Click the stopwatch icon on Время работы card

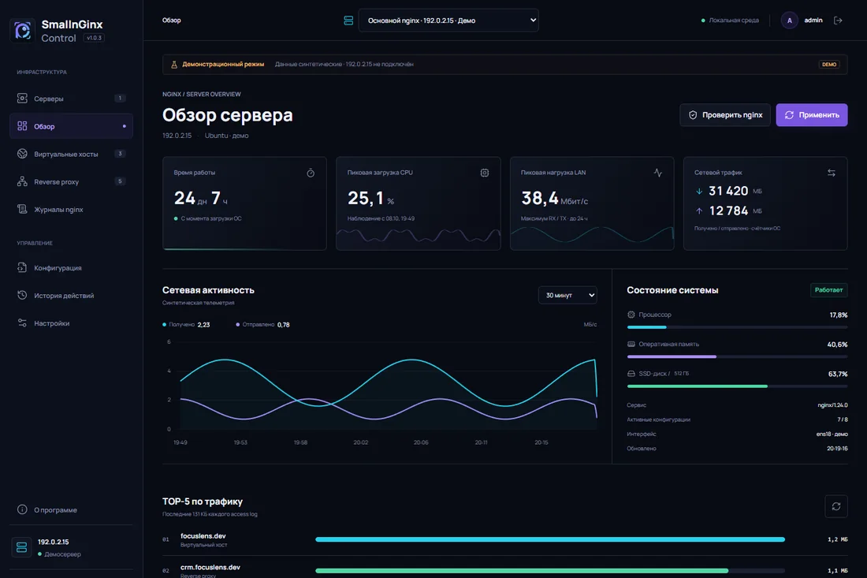click(311, 173)
